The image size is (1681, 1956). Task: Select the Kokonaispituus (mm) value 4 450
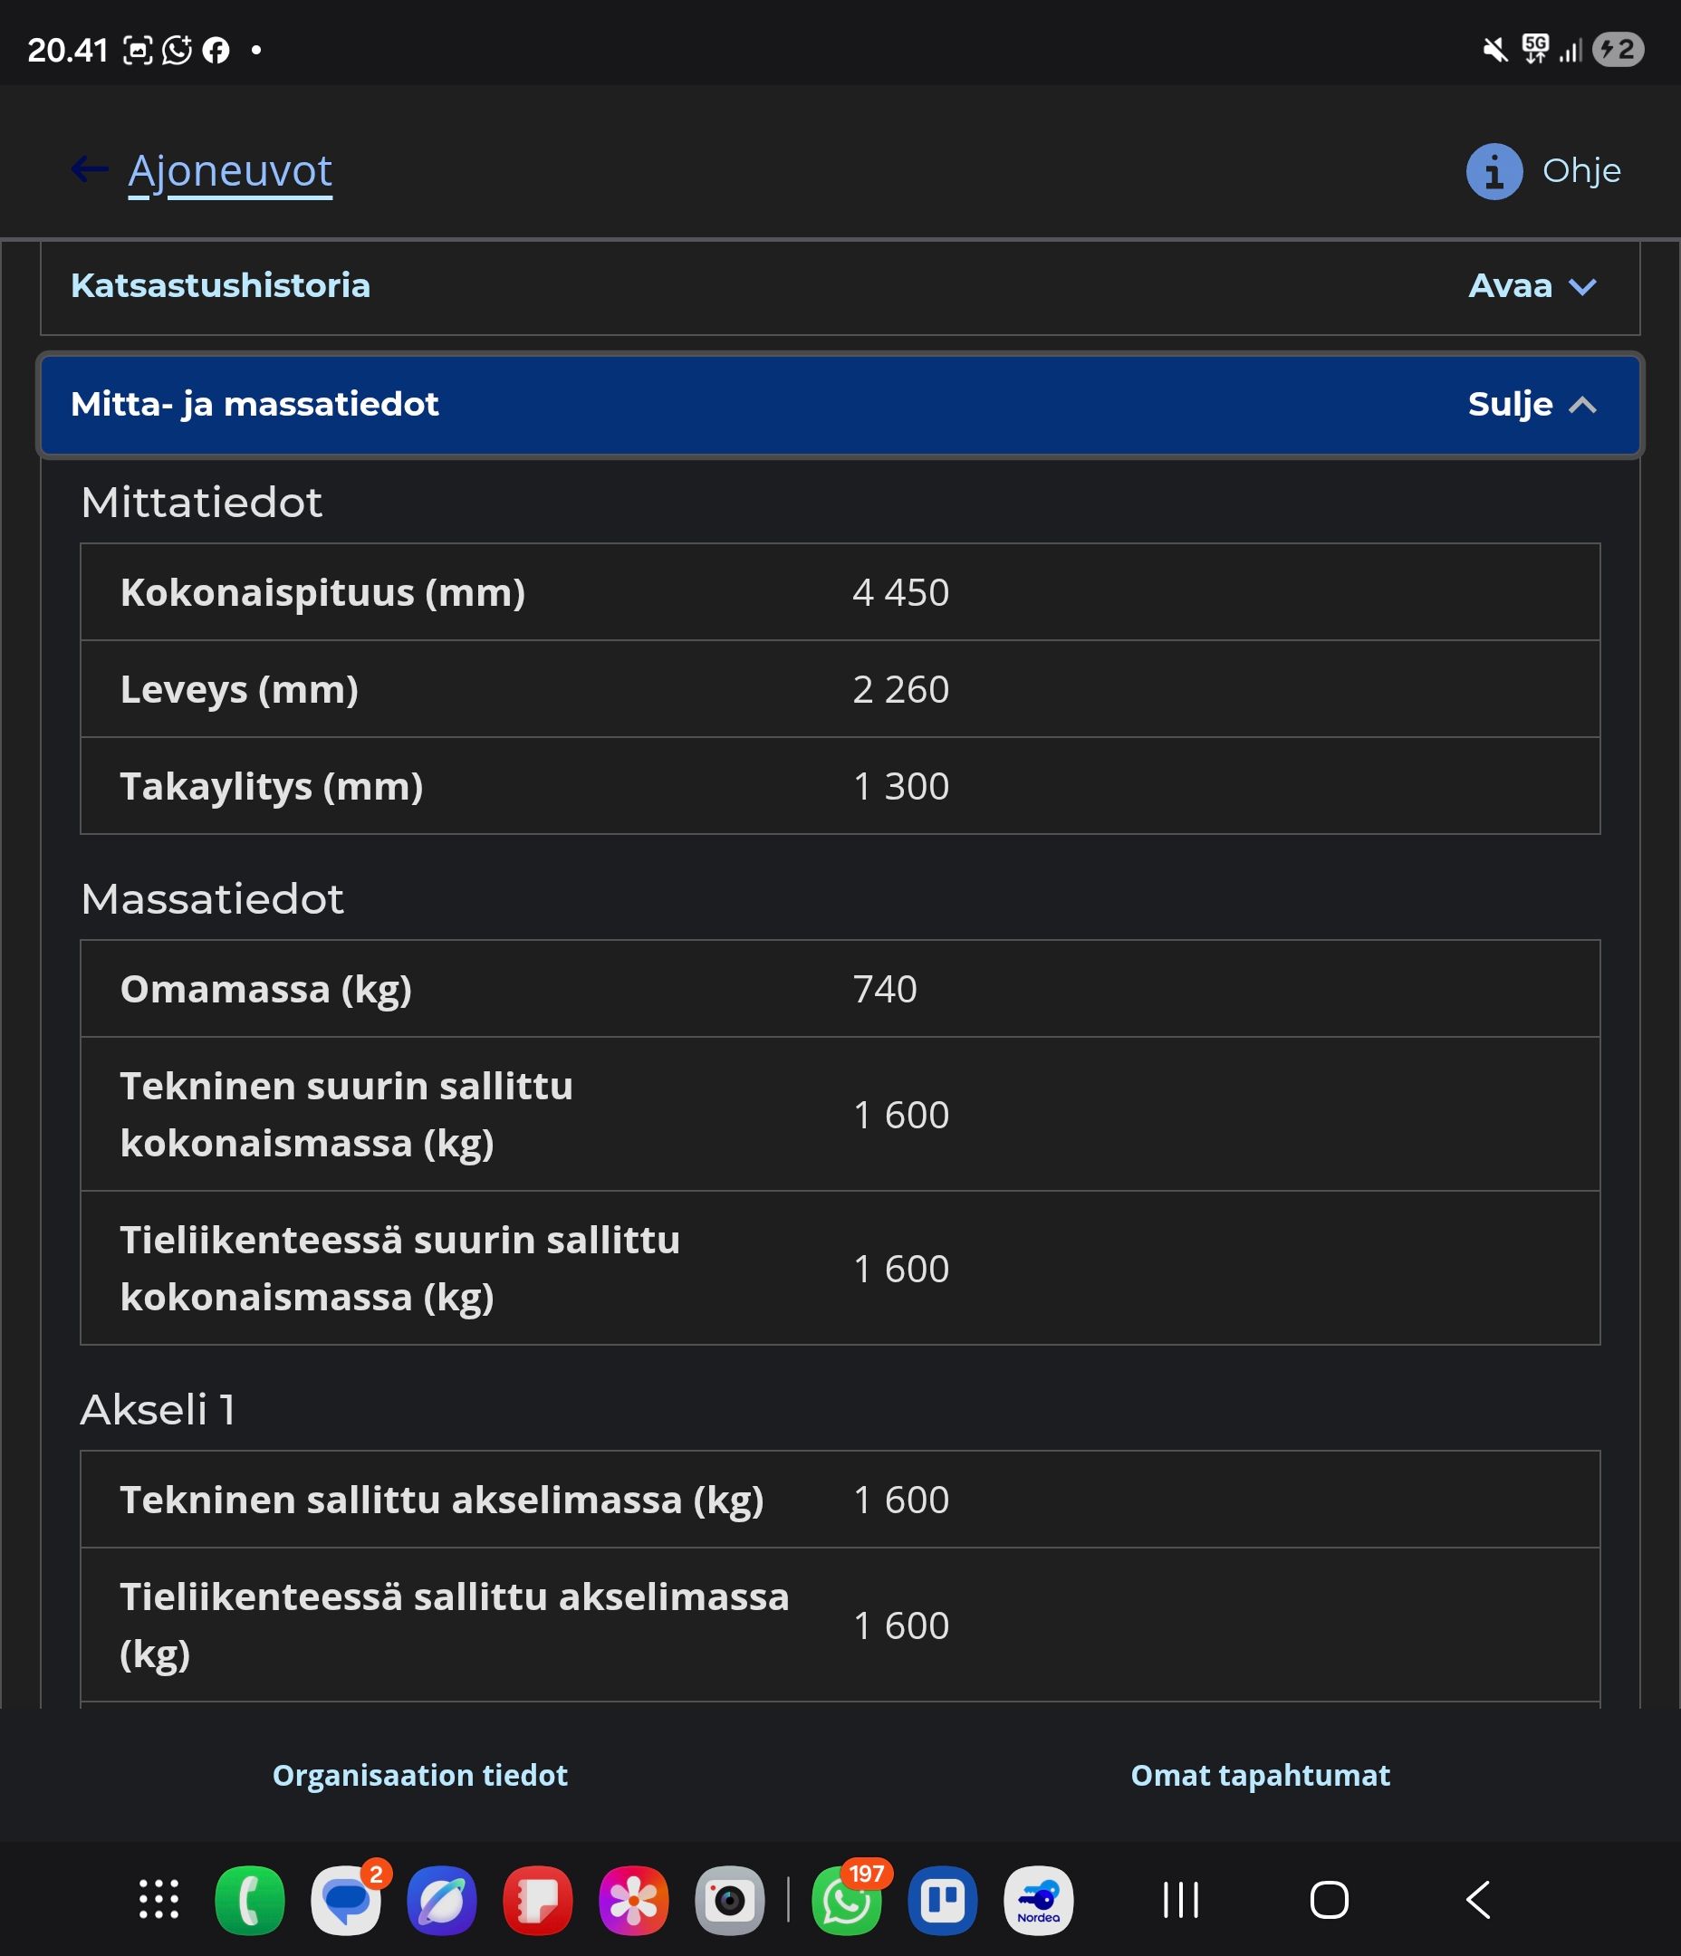point(901,593)
